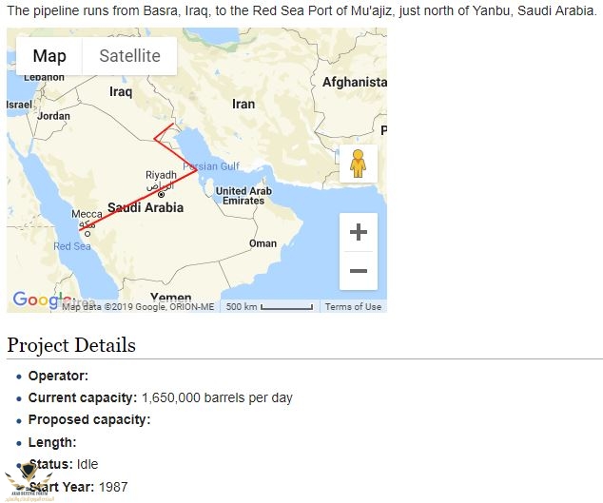Zoom in with the plus button
The height and width of the screenshot is (503, 603).
tap(359, 232)
